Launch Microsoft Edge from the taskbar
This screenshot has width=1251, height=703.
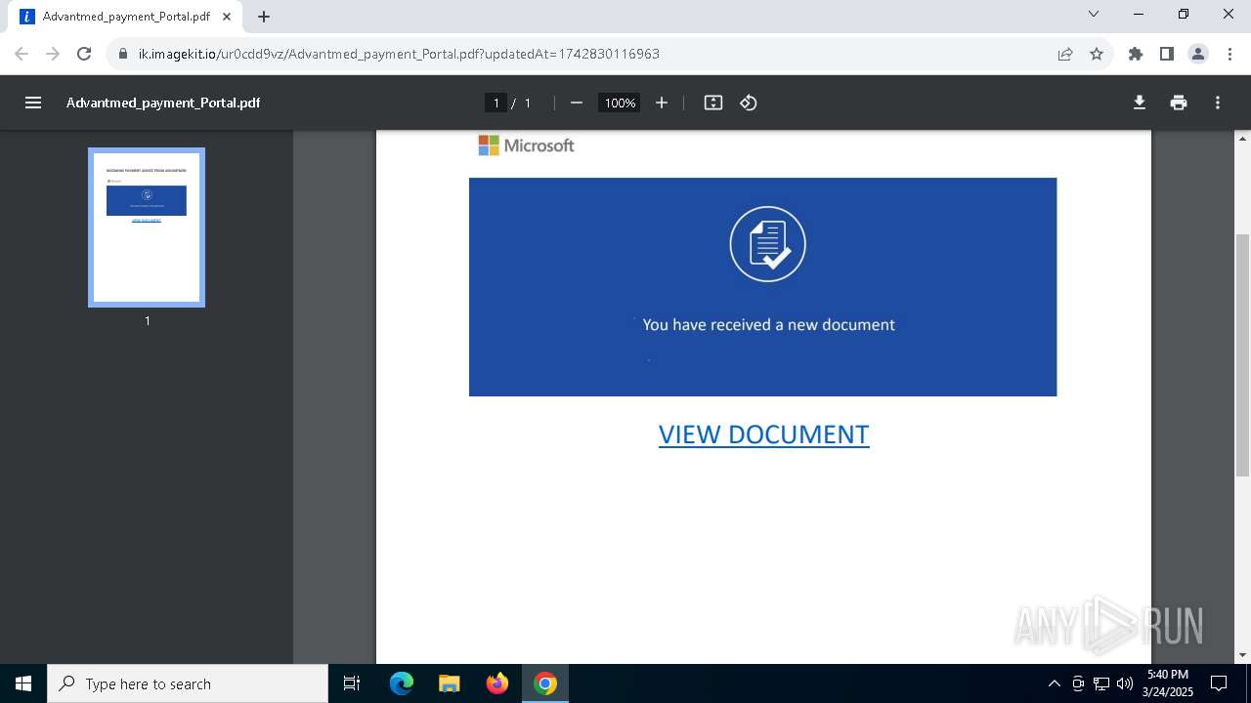[402, 683]
